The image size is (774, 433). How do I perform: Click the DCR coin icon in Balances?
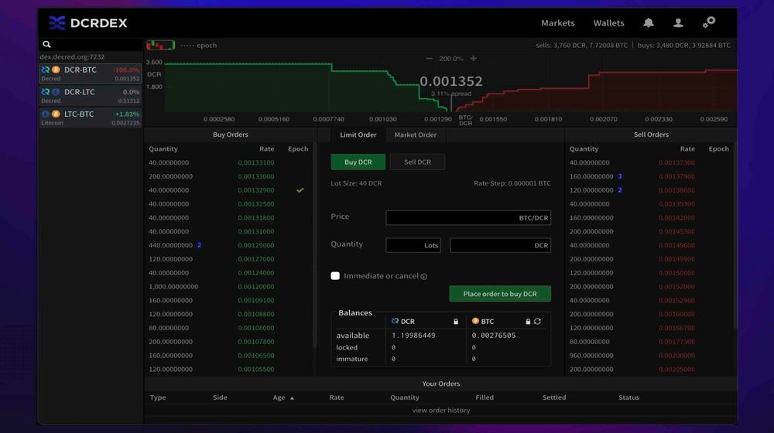(x=395, y=321)
